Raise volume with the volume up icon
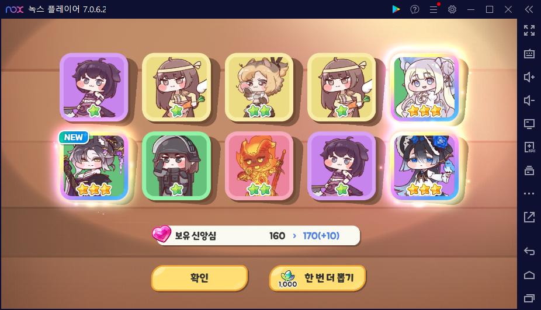The width and height of the screenshot is (541, 310). 529,77
